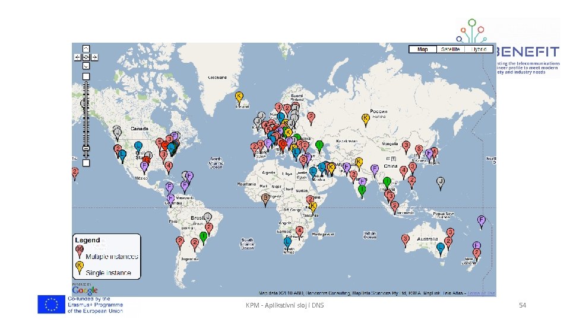This screenshot has width=570, height=320.
Task: Select the red 2 marker over New Zealand
Action: 477,255
